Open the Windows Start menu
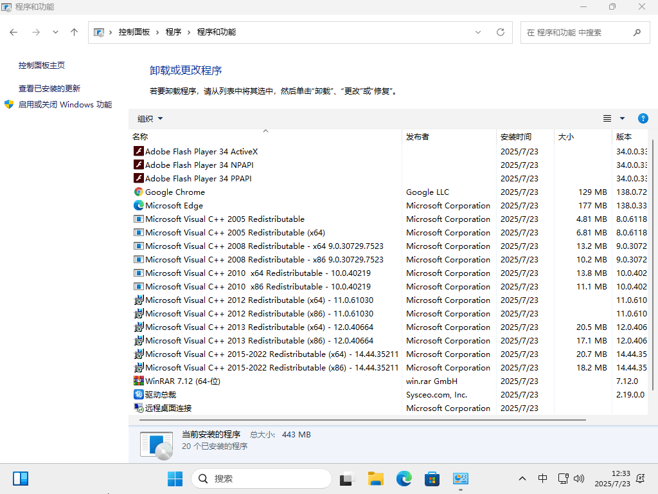The image size is (658, 494). point(175,479)
